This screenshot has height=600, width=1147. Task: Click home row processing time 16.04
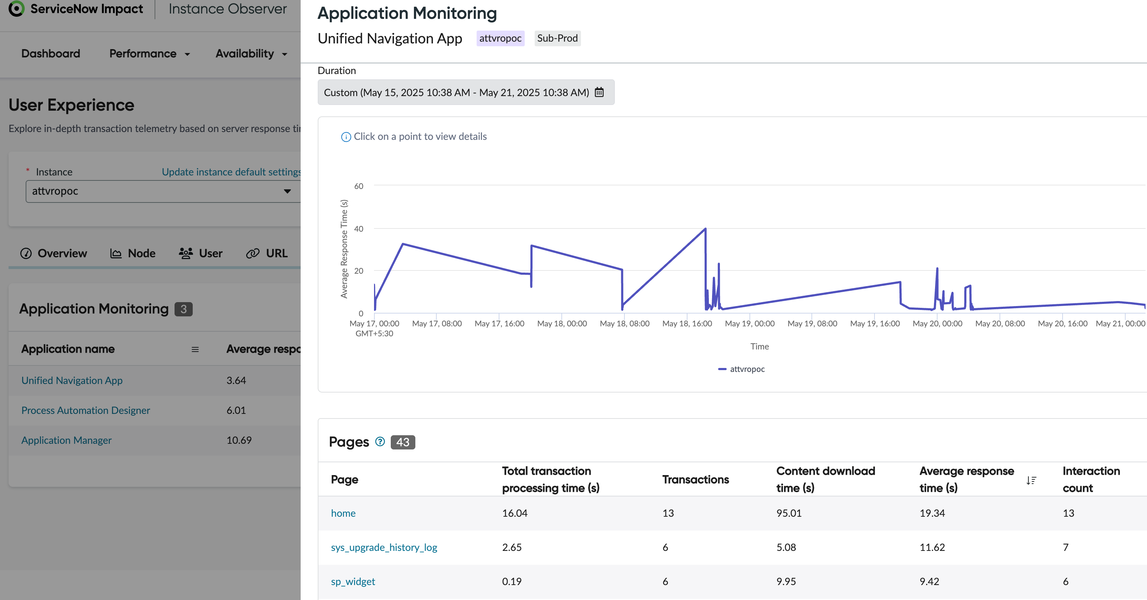coord(515,513)
